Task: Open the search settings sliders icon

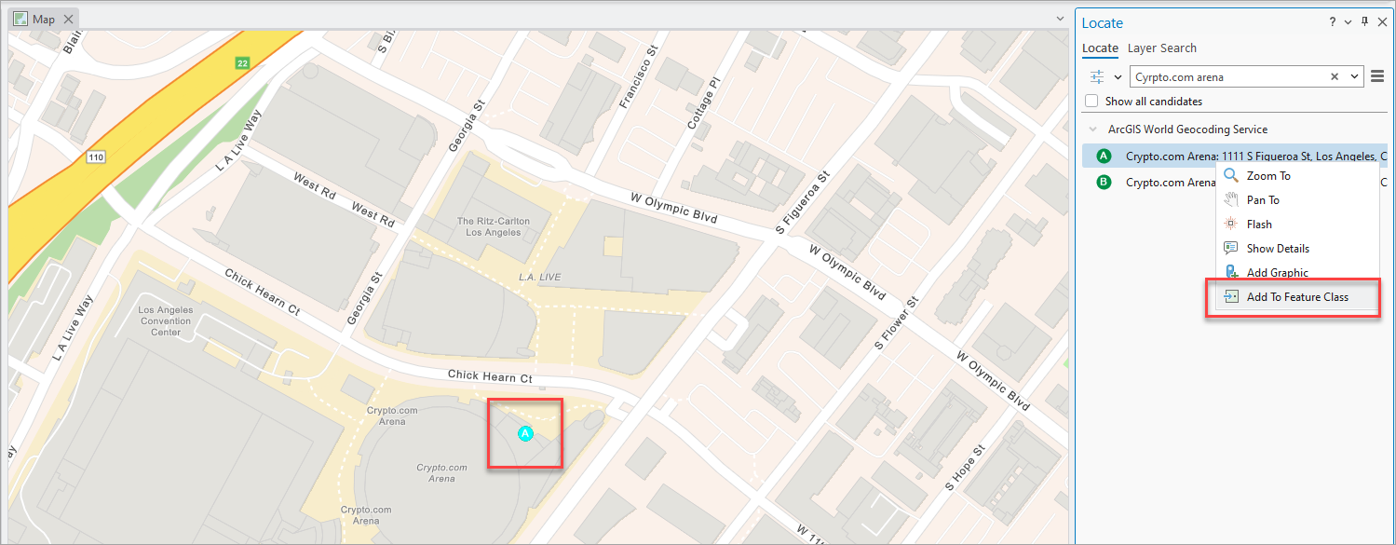Action: 1097,76
